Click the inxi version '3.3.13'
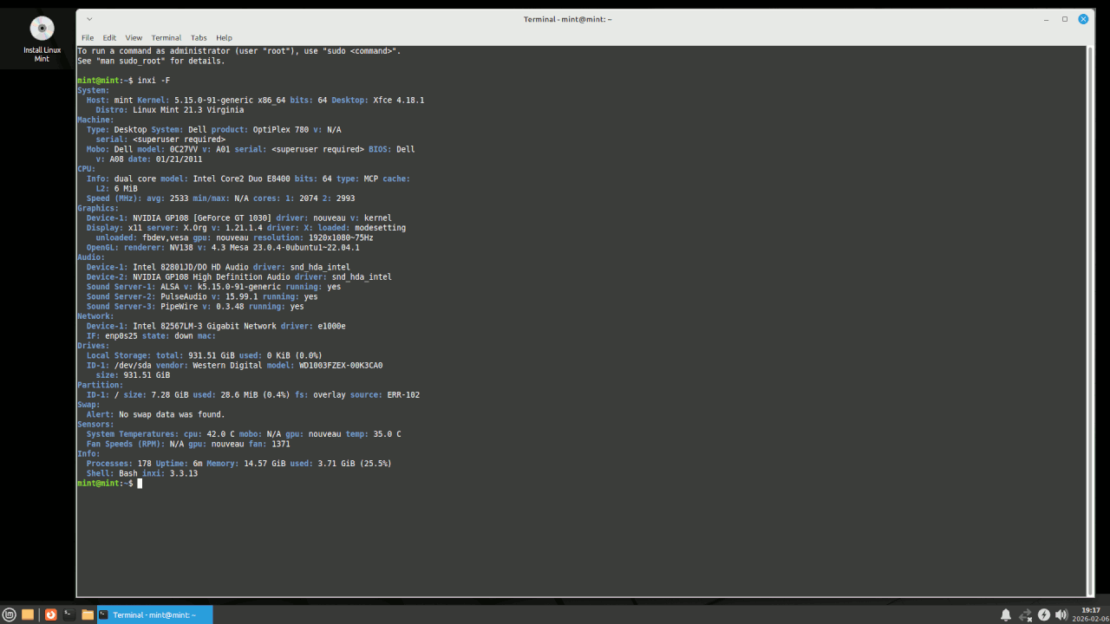This screenshot has height=624, width=1110. click(x=184, y=473)
